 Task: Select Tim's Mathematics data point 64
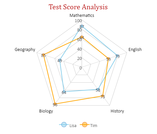tap(82, 37)
